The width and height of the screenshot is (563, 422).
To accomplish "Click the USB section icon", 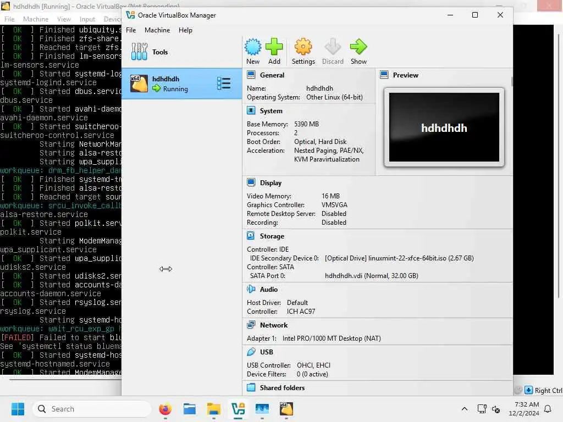I will (x=251, y=352).
